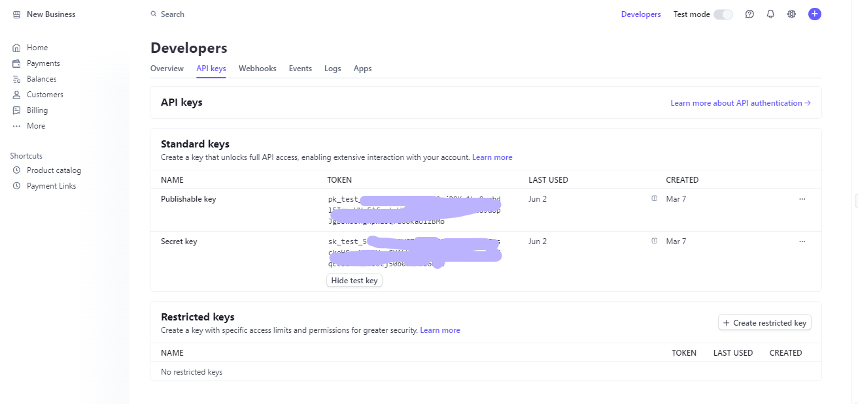The width and height of the screenshot is (858, 404).
Task: Click the No restricted keys text
Action: pyautogui.click(x=192, y=372)
